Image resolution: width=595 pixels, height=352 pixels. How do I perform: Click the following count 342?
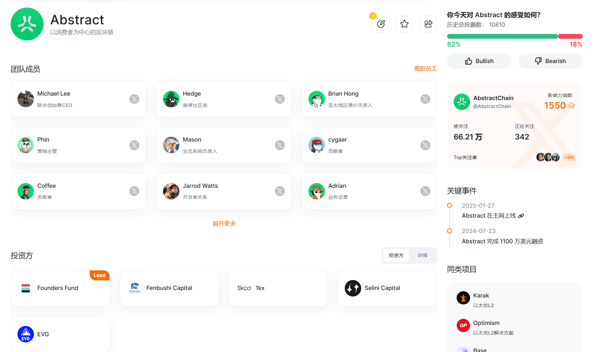tap(522, 137)
